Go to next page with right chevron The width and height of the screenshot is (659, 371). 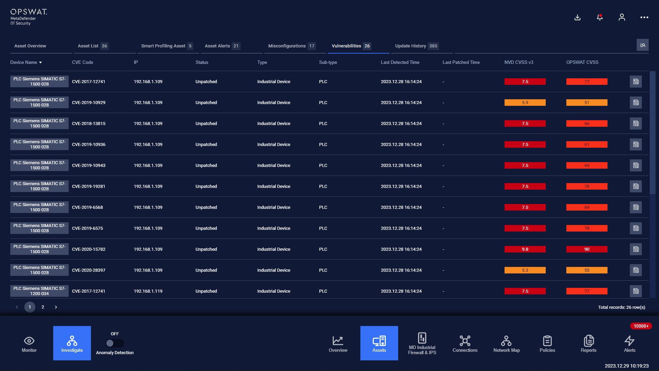click(x=56, y=307)
